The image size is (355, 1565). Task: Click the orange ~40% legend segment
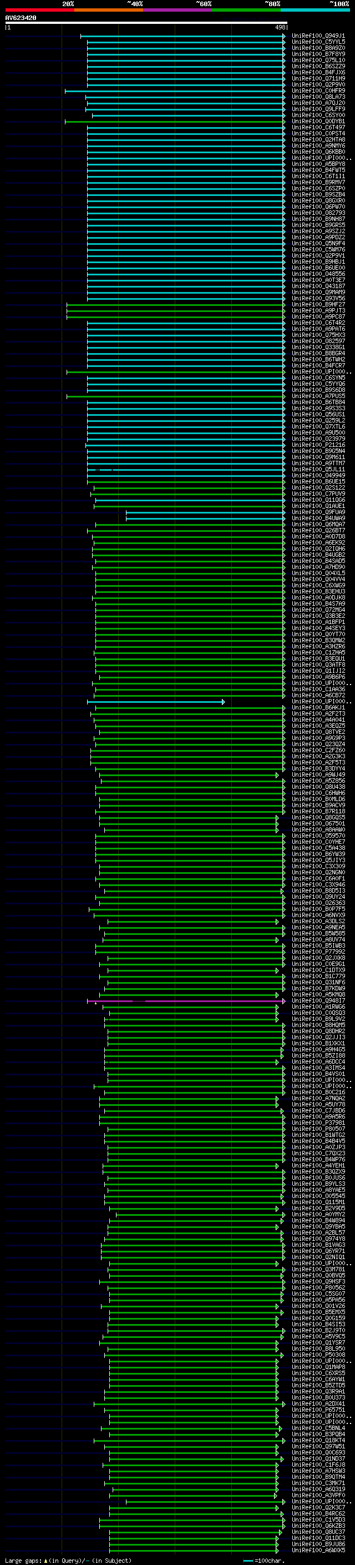click(109, 10)
